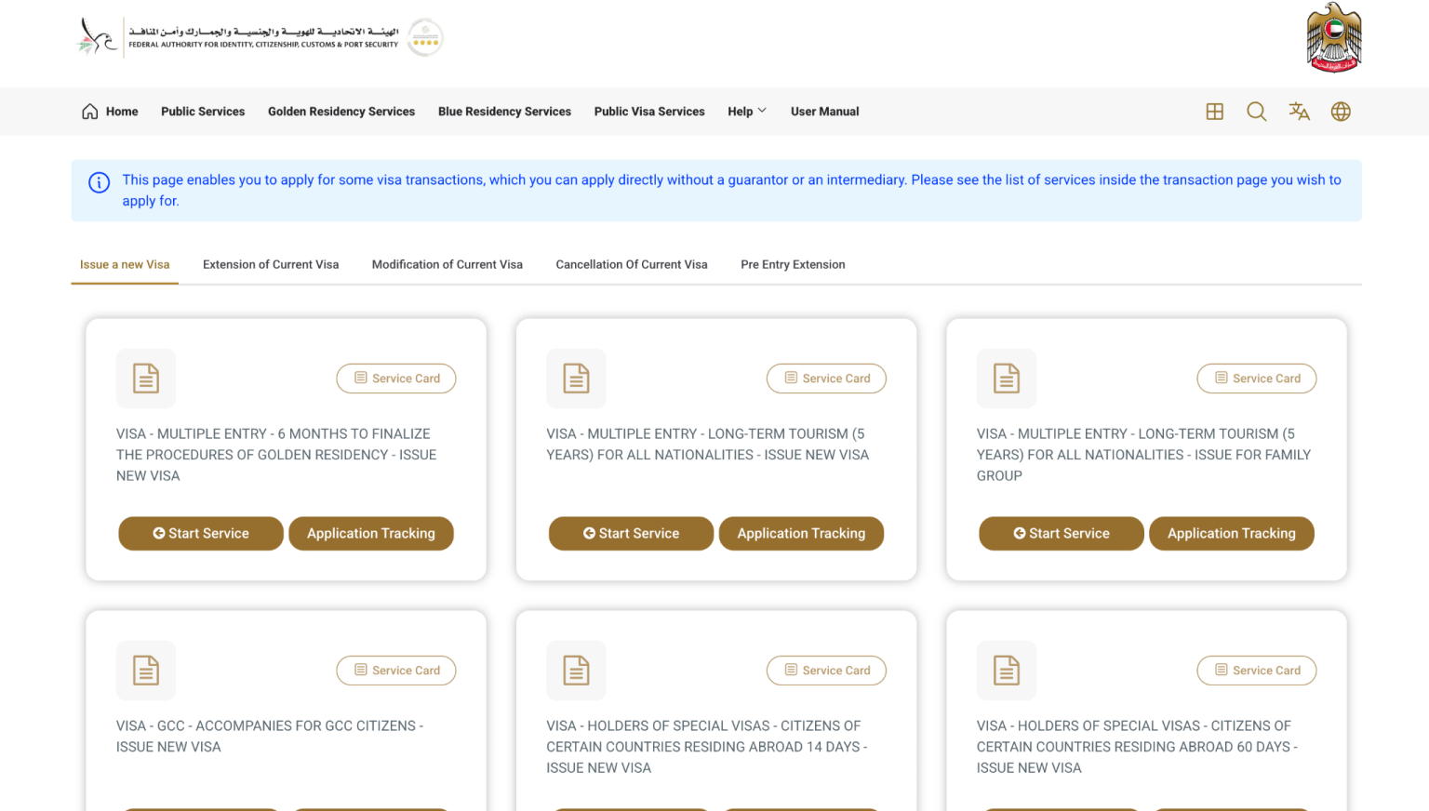
Task: Open the grid apps menu icon
Action: pos(1214,112)
